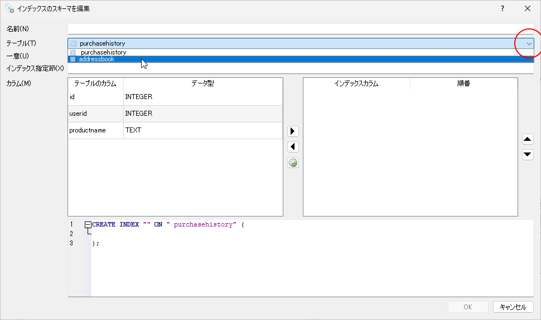Select the userid column row

coord(95,114)
